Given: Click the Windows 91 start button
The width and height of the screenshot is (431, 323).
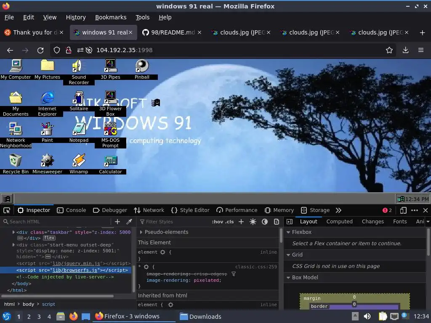Looking at the screenshot, I should 7,199.
